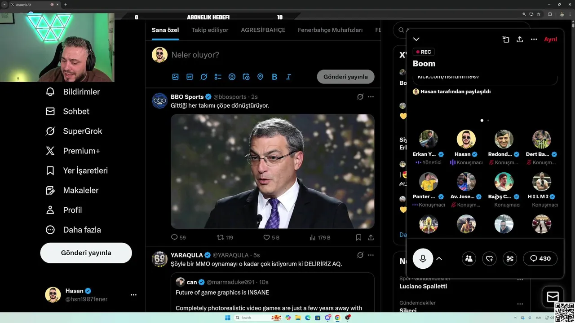Switch to the AGRESİFBAHÇE tab
Viewport: 575px width, 323px height.
click(263, 30)
